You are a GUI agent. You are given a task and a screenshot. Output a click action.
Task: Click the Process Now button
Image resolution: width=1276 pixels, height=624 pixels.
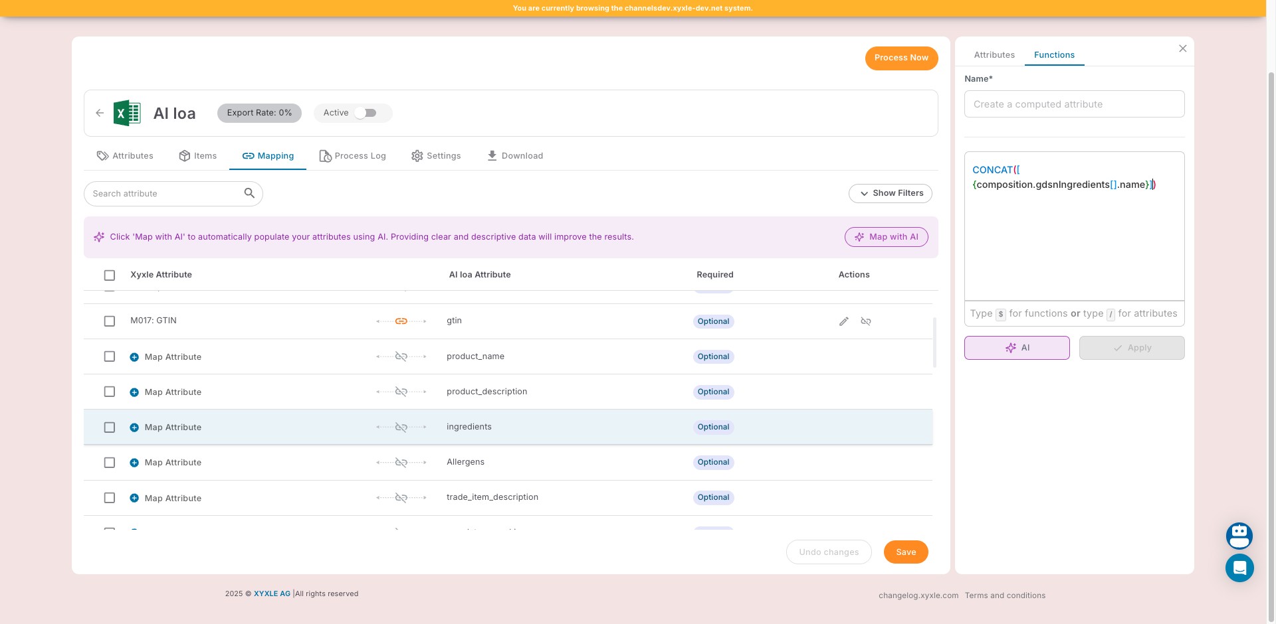[901, 58]
